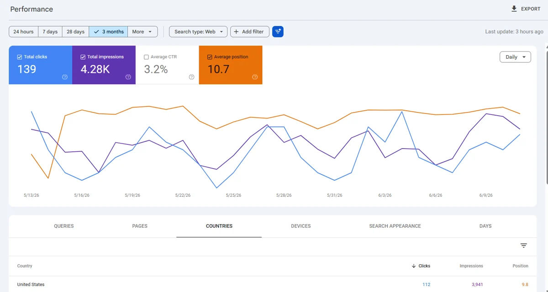The width and height of the screenshot is (548, 292).
Task: Switch to the Devices tab
Action: point(301,226)
